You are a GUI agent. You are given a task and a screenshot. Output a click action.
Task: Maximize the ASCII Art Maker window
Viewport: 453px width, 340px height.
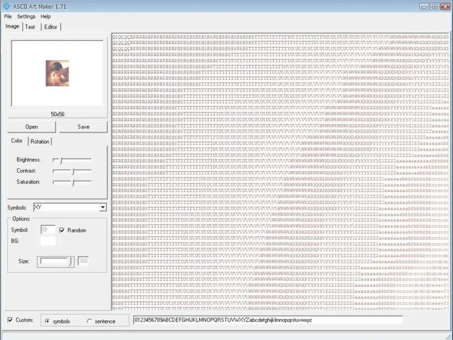pyautogui.click(x=434, y=6)
